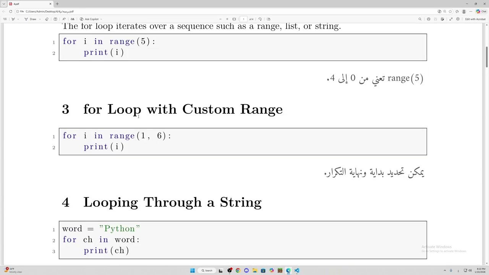Image resolution: width=489 pixels, height=275 pixels.
Task: Open the taskbar clock and date
Action: [x=481, y=270]
